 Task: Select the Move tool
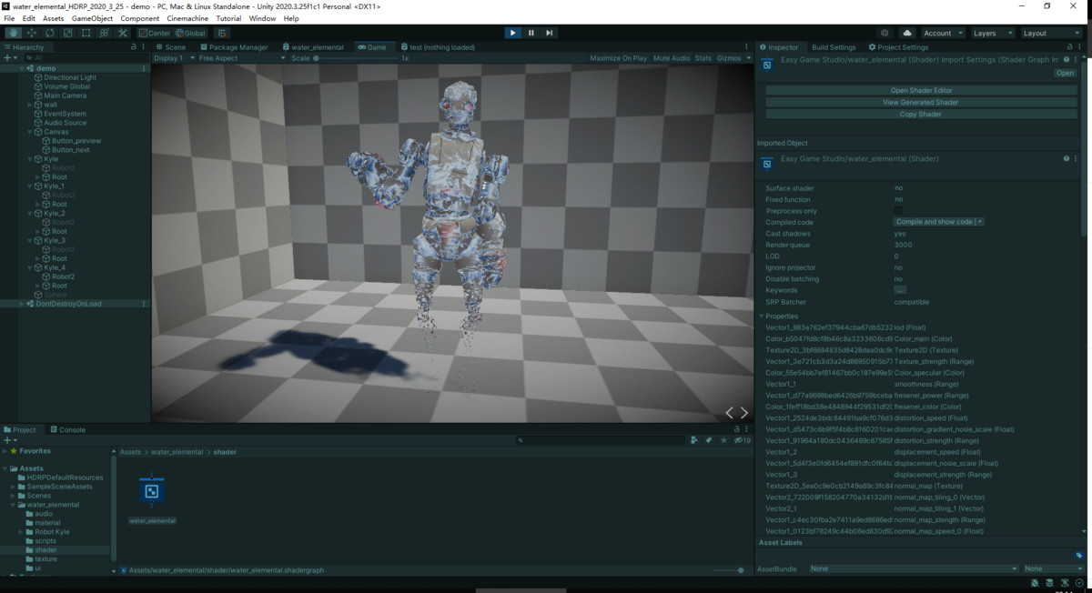coord(31,33)
